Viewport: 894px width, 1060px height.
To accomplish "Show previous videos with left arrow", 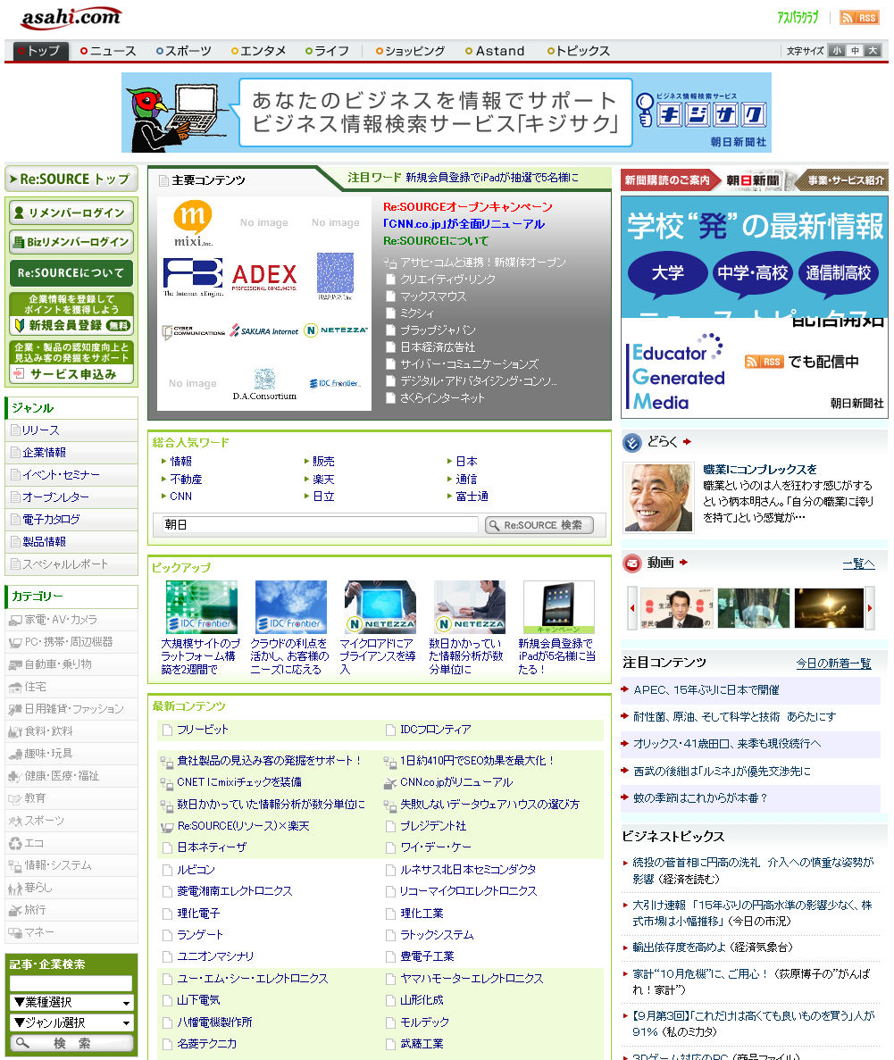I will tap(632, 608).
